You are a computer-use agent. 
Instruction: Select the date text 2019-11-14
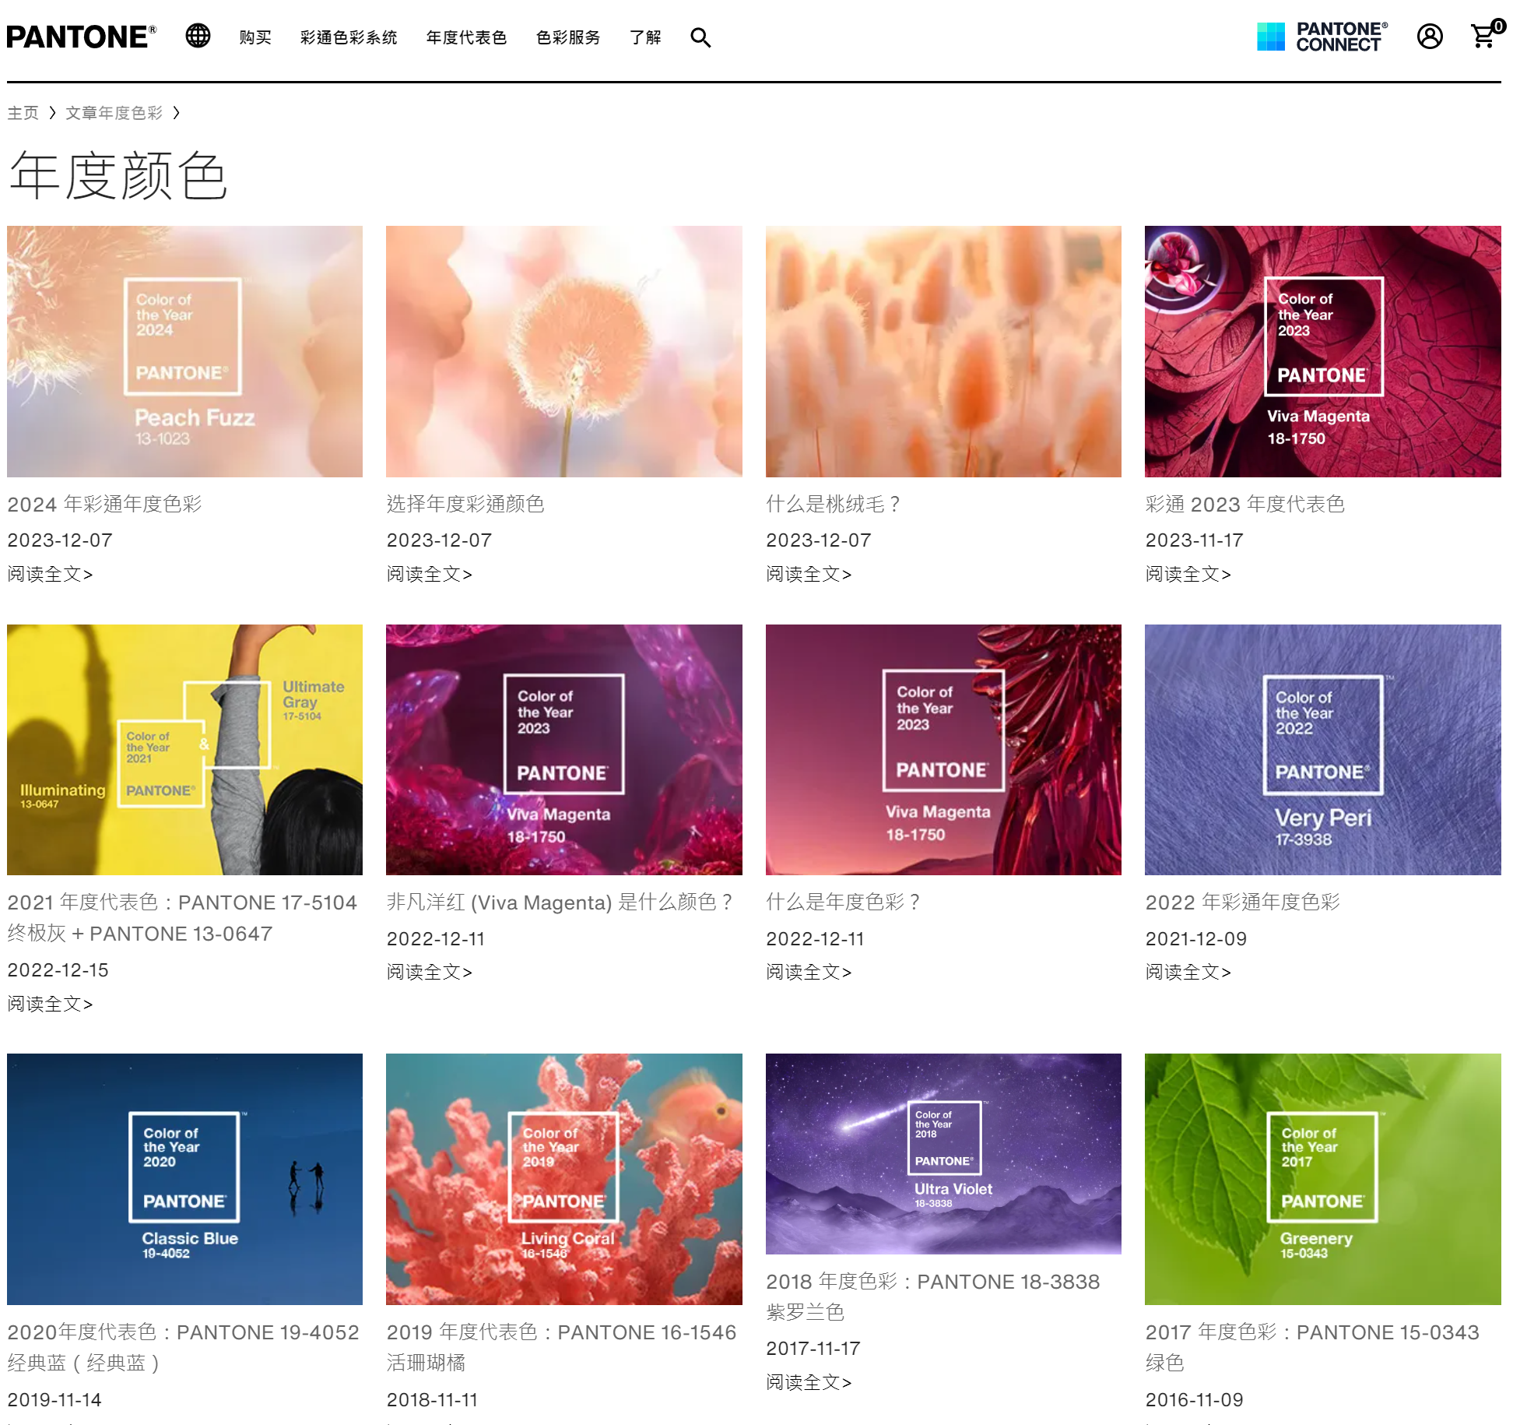click(x=54, y=1400)
